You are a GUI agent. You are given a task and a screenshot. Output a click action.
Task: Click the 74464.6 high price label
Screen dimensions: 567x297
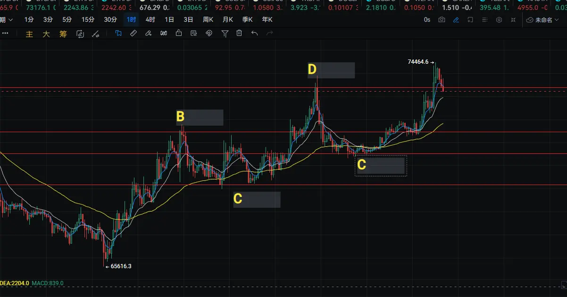pos(418,62)
